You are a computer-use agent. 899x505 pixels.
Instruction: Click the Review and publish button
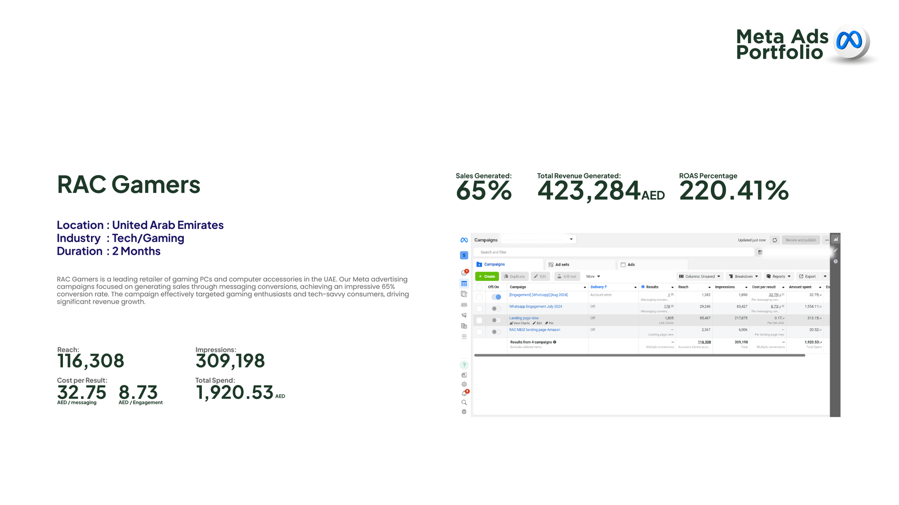click(801, 240)
